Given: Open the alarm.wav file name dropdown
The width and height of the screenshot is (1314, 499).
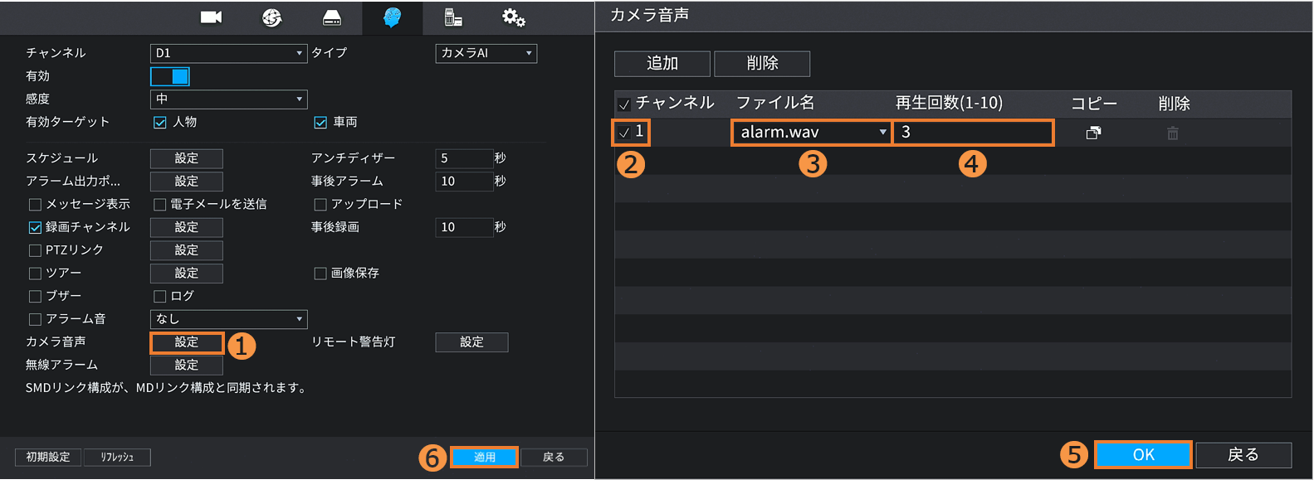Looking at the screenshot, I should (x=811, y=133).
